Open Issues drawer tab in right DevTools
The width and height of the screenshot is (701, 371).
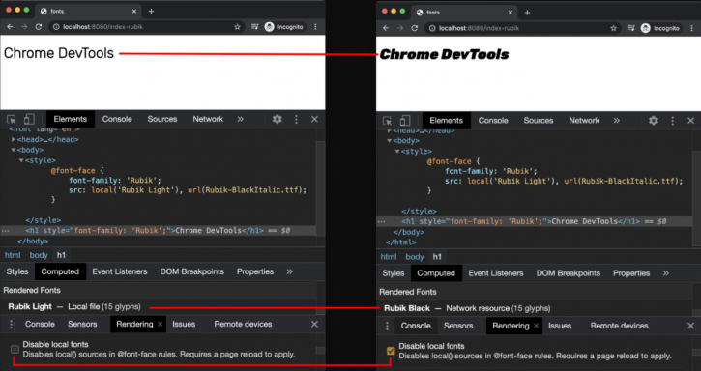click(560, 326)
